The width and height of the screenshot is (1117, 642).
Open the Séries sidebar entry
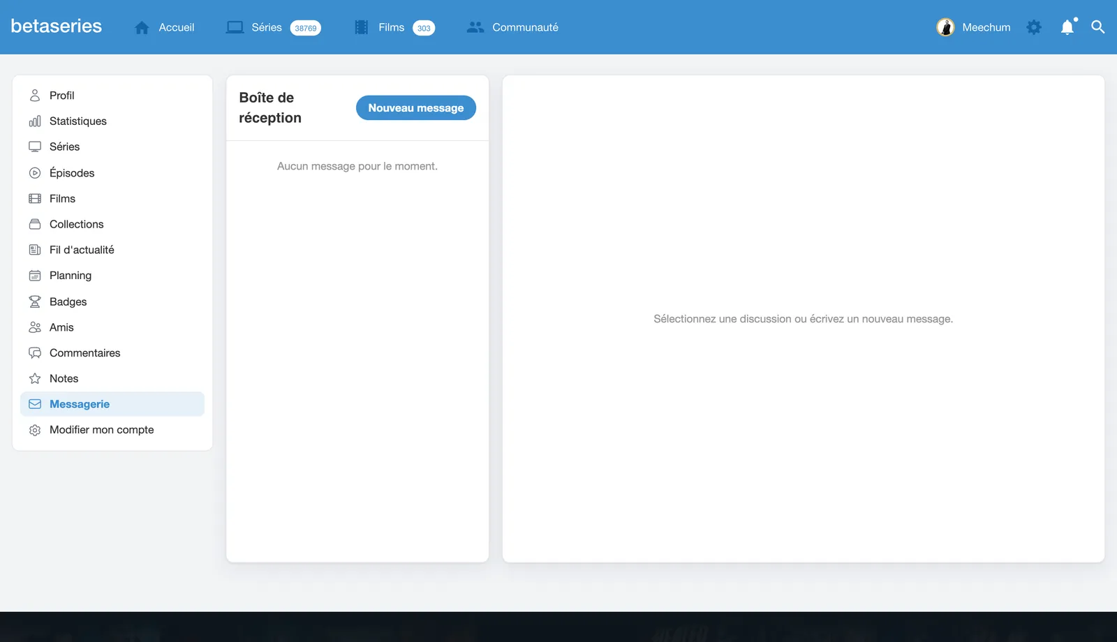(x=112, y=147)
